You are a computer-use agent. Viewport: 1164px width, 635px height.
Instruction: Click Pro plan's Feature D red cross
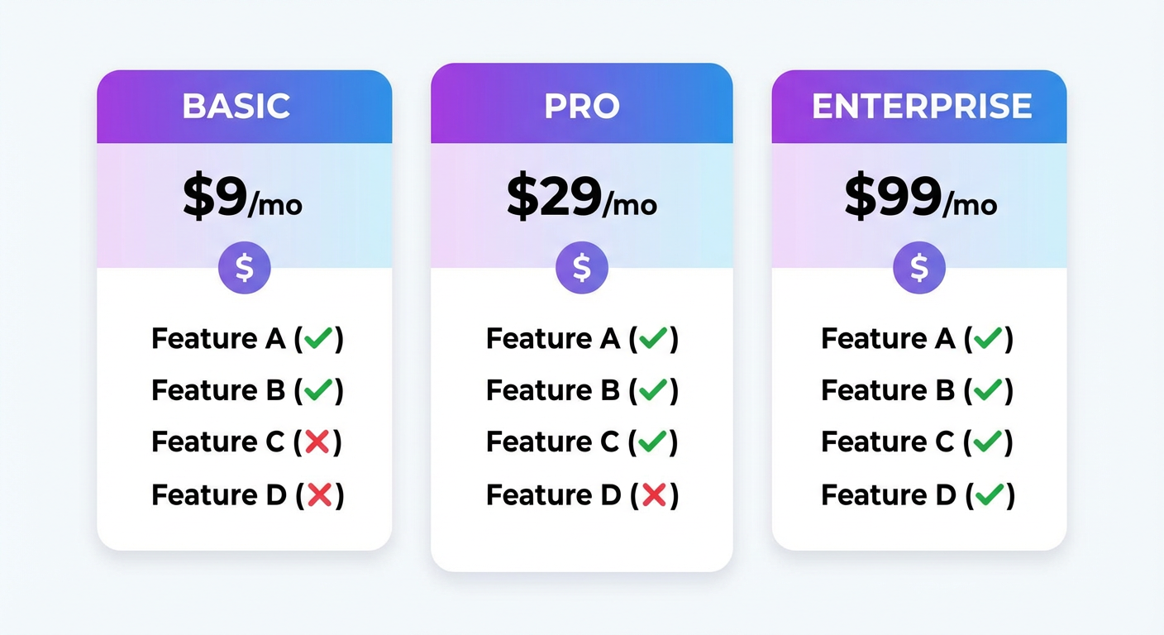coord(654,494)
